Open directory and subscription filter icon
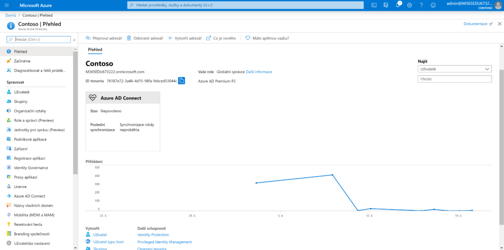The height and width of the screenshot is (250, 504). pyautogui.click(x=386, y=5)
